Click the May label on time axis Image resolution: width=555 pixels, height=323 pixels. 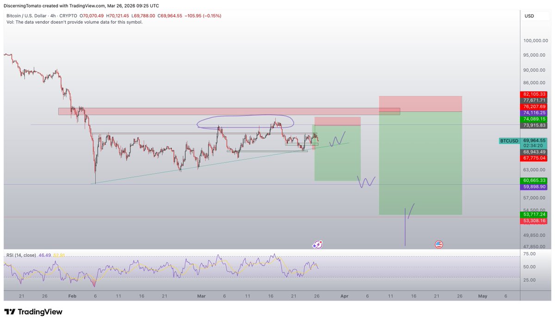point(482,295)
